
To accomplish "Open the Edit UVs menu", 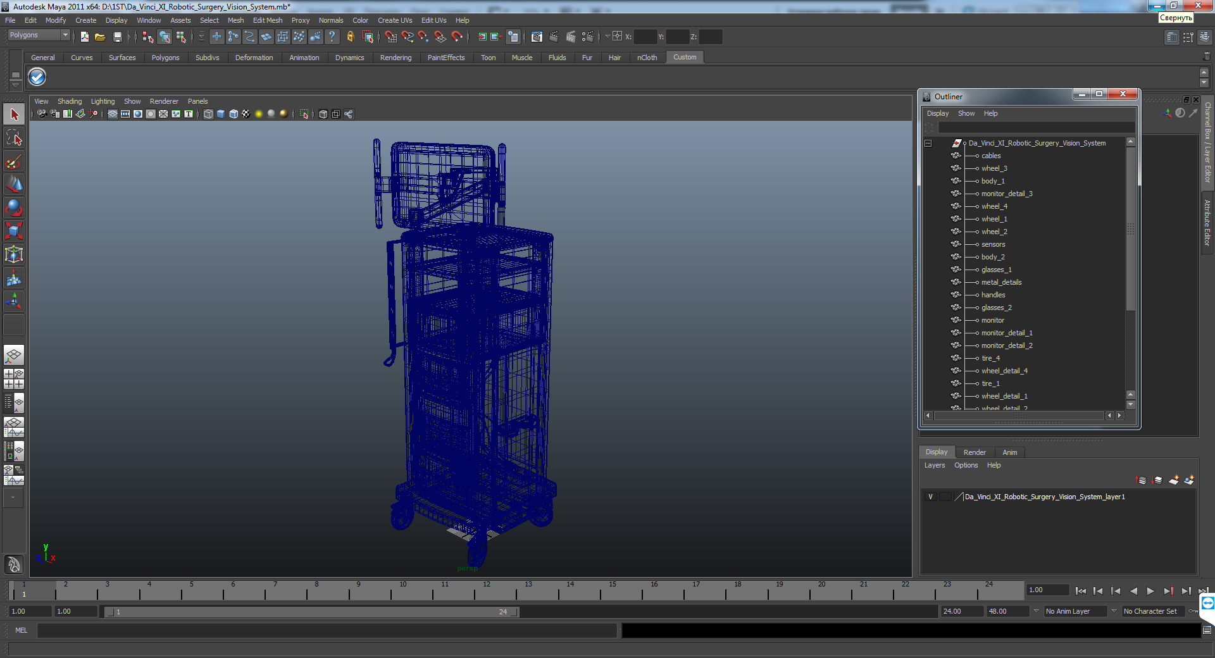I will tap(433, 20).
